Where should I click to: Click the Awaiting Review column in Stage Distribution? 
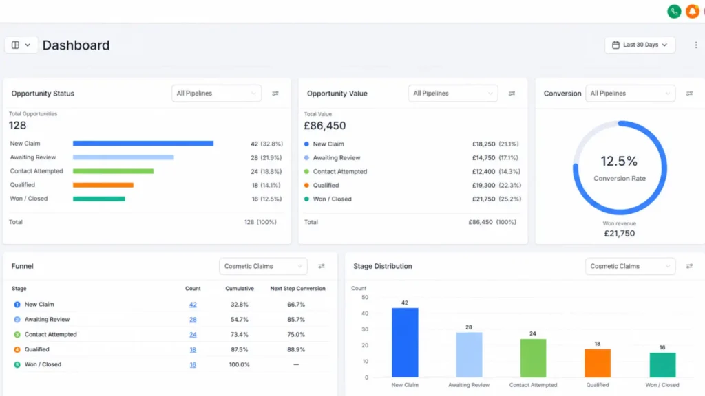[x=469, y=355]
